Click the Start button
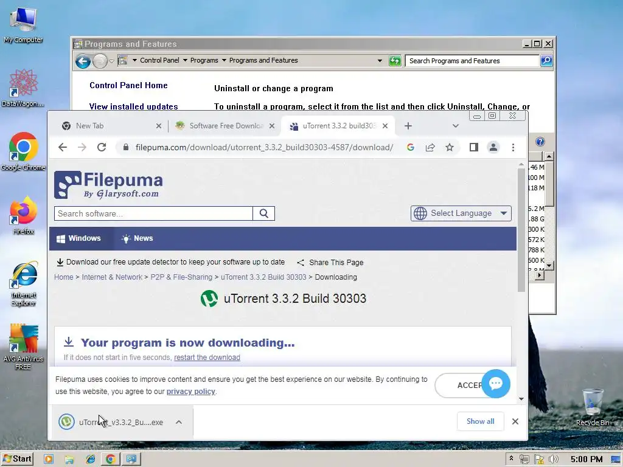The width and height of the screenshot is (623, 467). (x=17, y=459)
